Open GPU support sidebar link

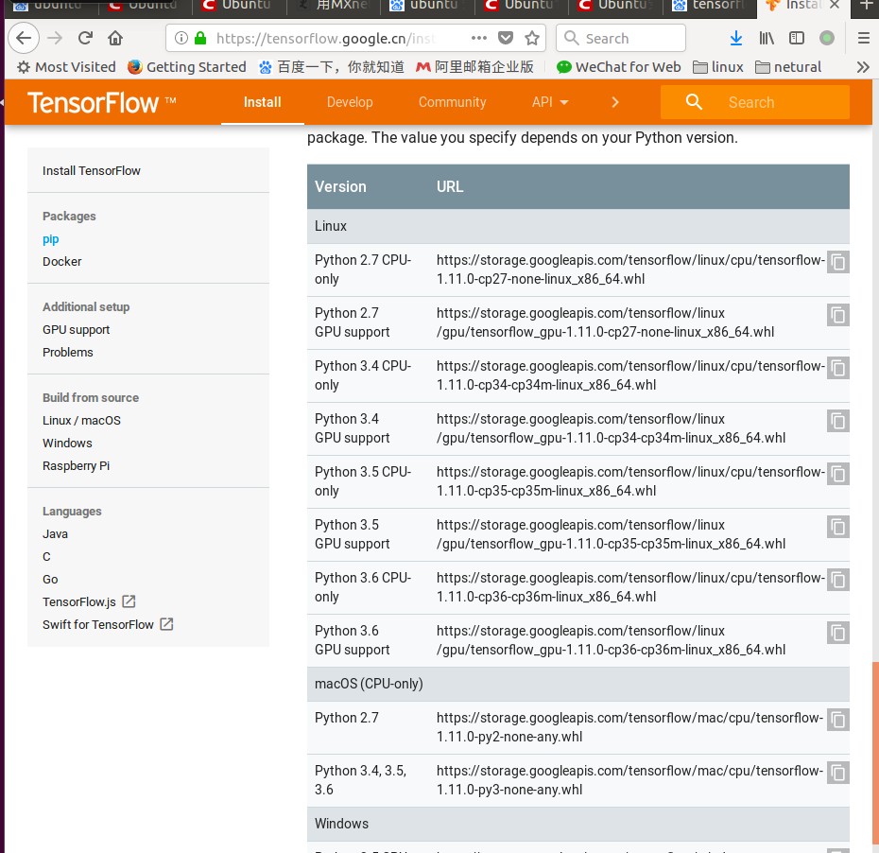[77, 330]
